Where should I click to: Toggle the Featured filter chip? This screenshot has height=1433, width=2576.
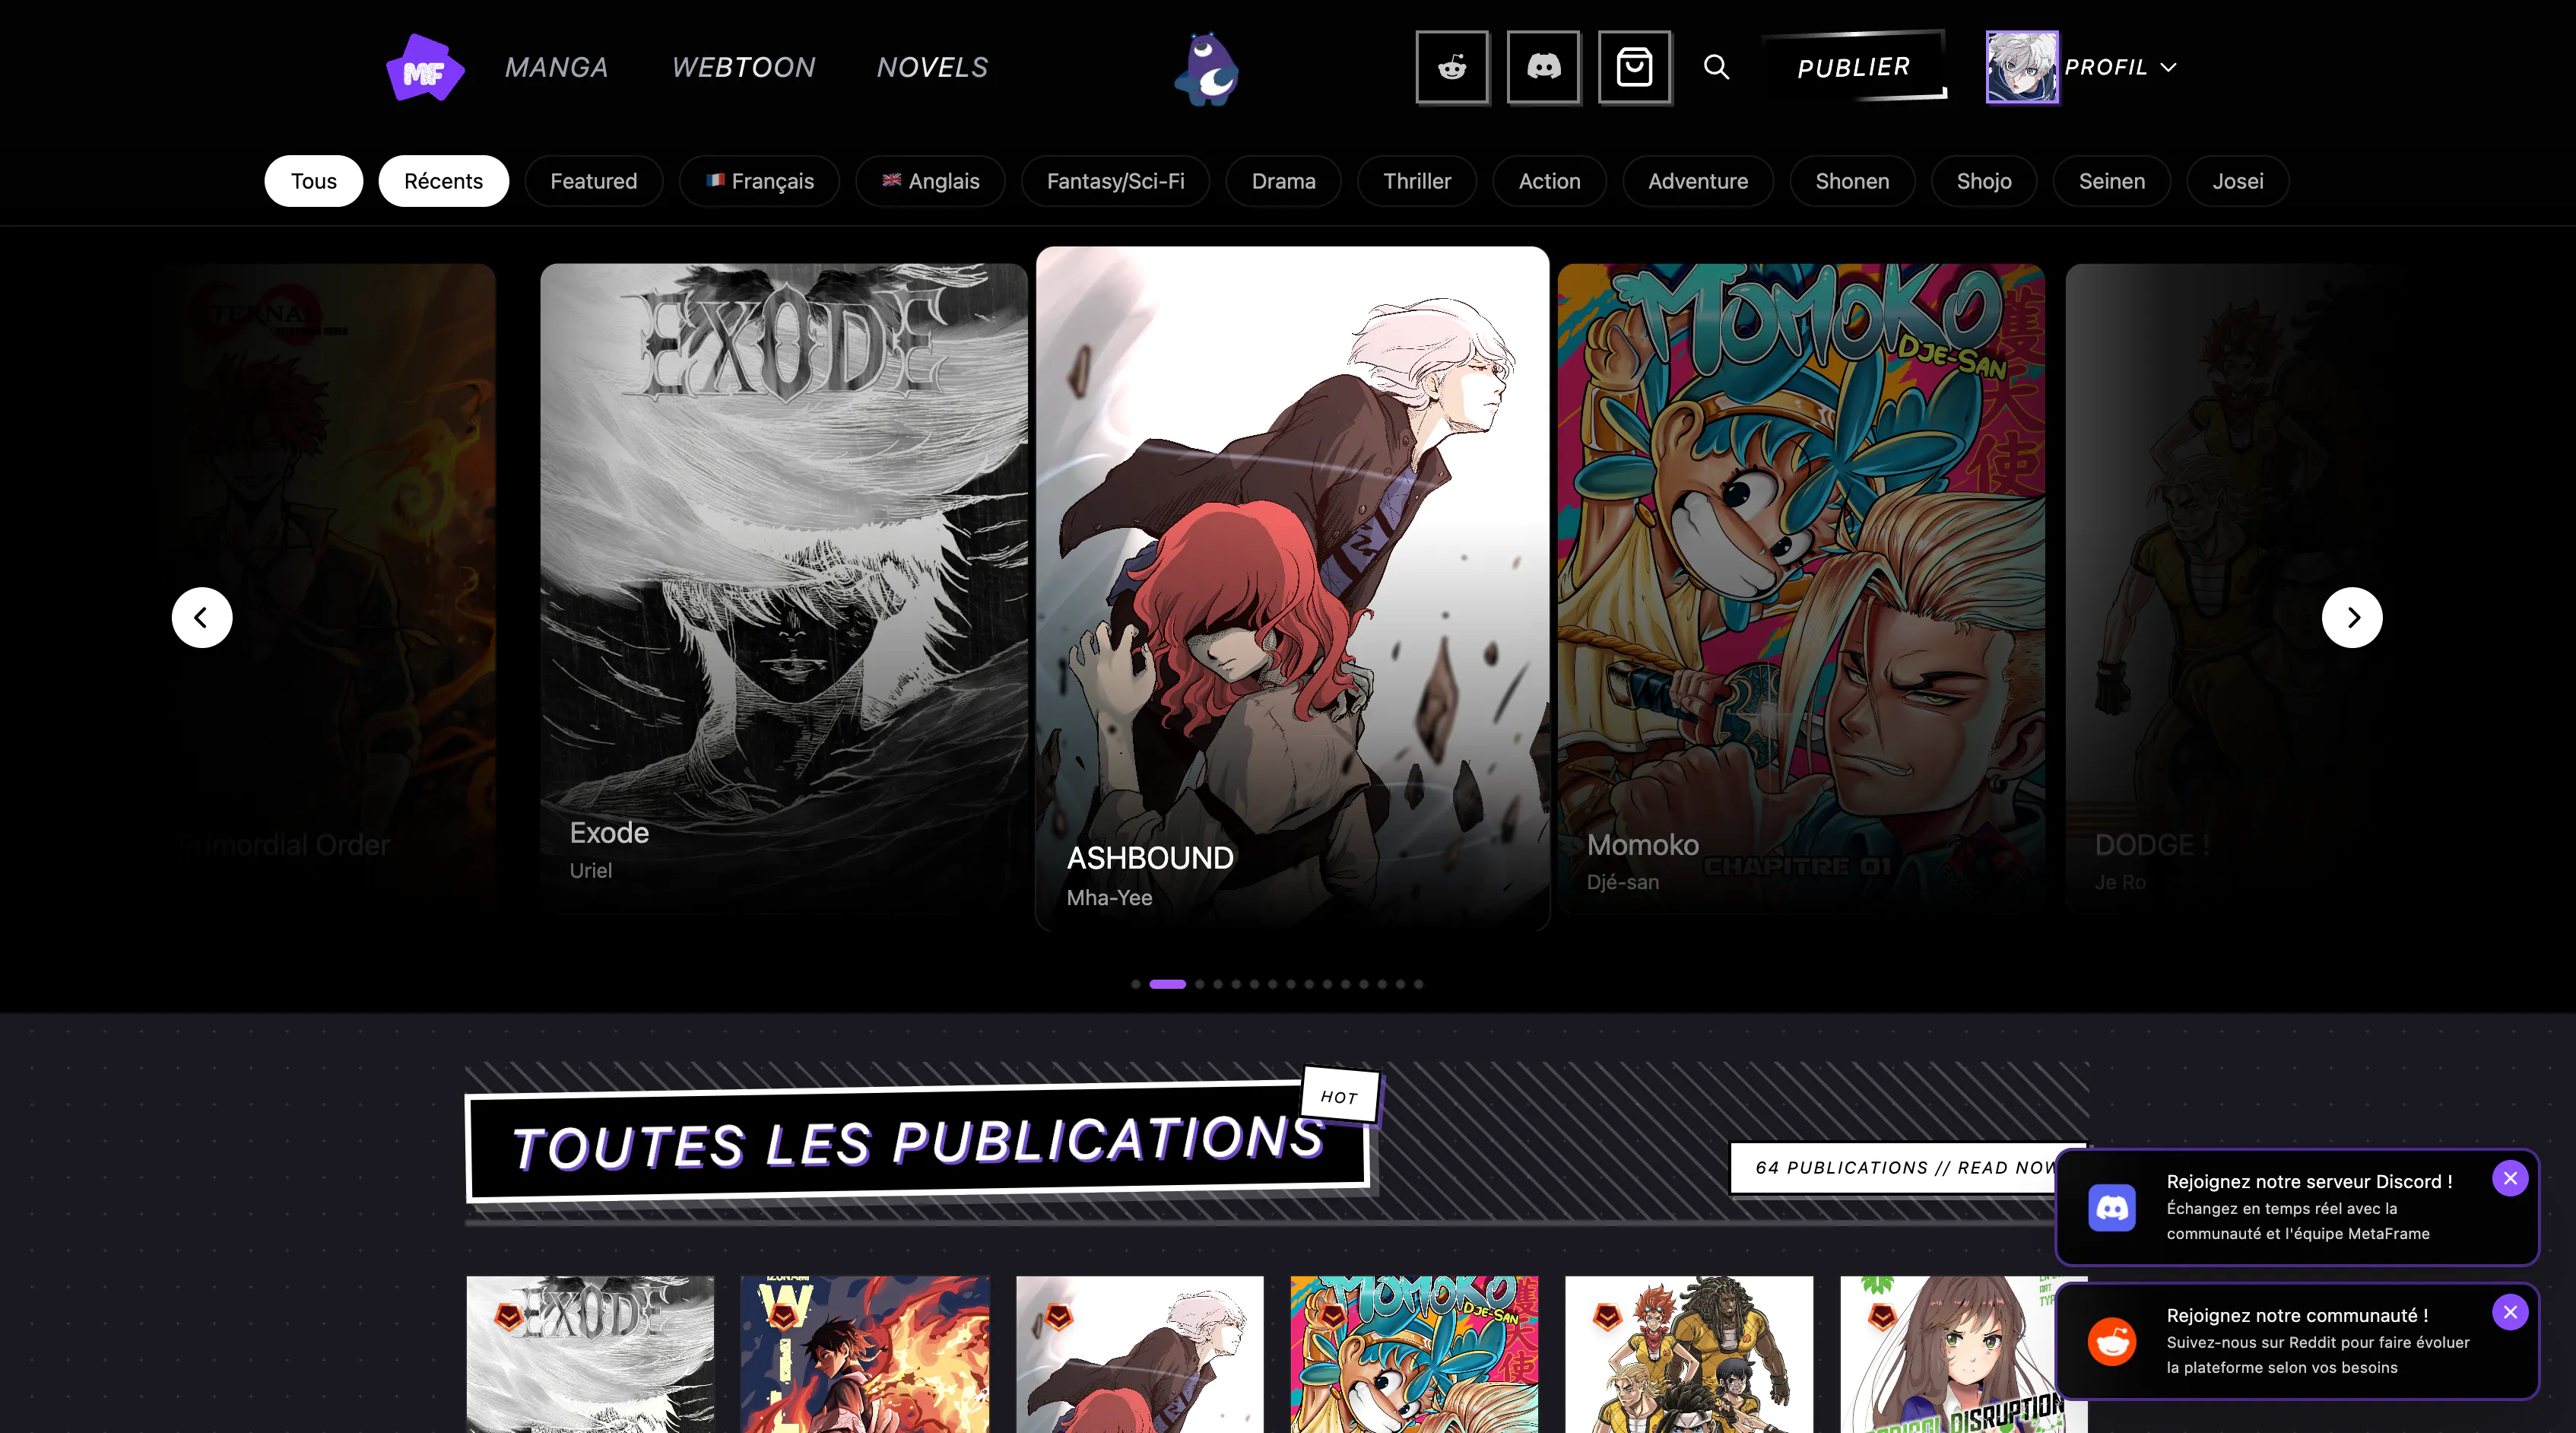593,181
